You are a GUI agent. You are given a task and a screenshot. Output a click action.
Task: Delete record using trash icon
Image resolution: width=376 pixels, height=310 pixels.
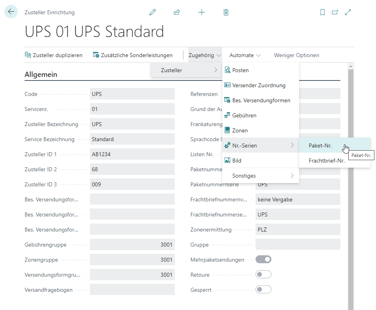(x=226, y=12)
